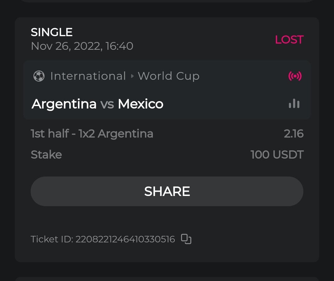Open match statistics bar chart icon
This screenshot has height=281, width=334.
[x=294, y=104]
